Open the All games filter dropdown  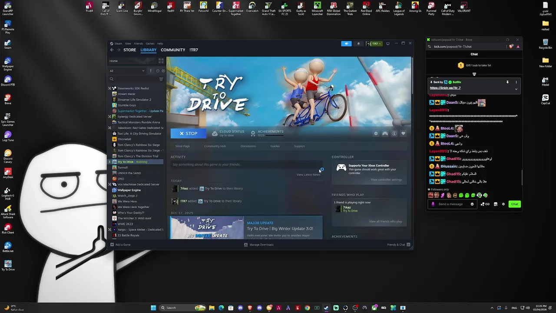pyautogui.click(x=127, y=71)
